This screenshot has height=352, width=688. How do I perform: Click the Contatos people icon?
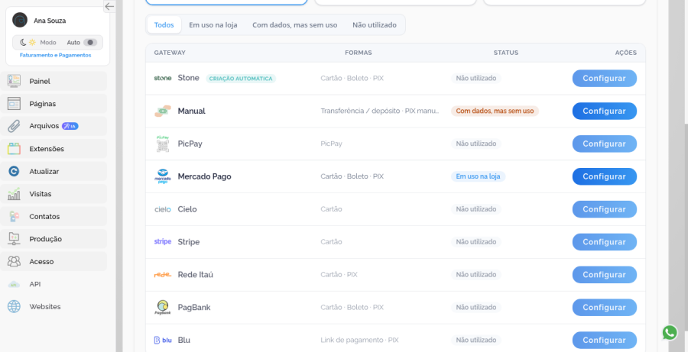(14, 217)
